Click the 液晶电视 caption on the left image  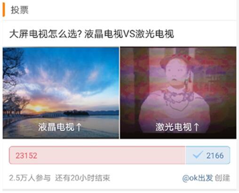click(x=56, y=127)
